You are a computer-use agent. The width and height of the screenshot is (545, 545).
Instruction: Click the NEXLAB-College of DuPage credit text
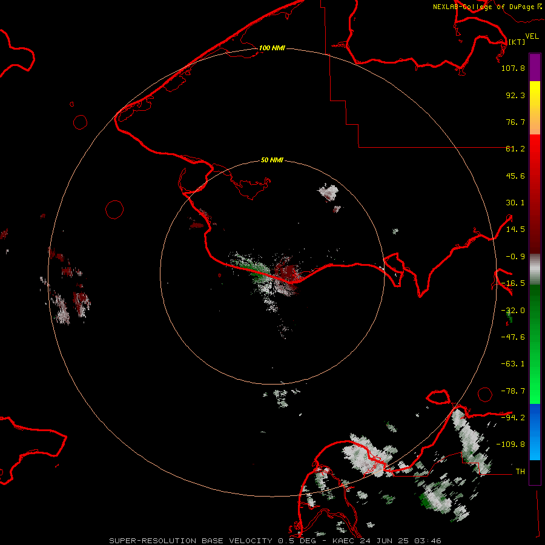[487, 7]
